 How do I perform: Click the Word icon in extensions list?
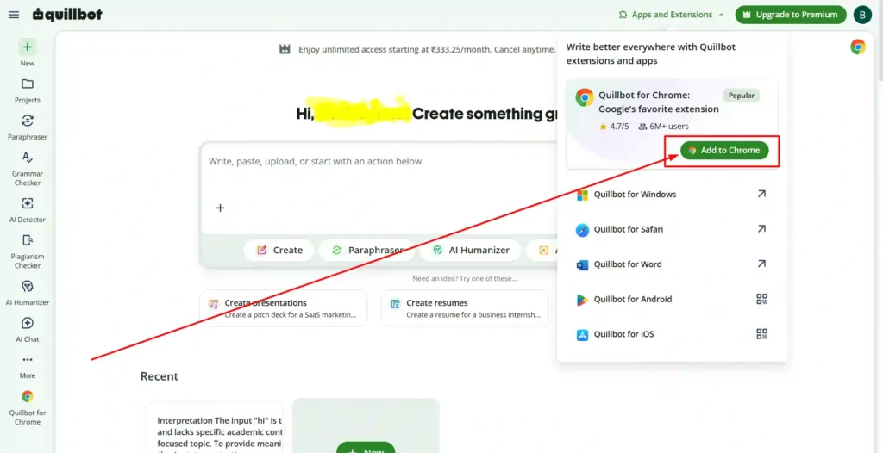[x=582, y=265]
